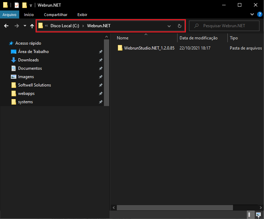This screenshot has height=219, width=264.
Task: Click the Refresh icon in address bar
Action: tap(180, 26)
